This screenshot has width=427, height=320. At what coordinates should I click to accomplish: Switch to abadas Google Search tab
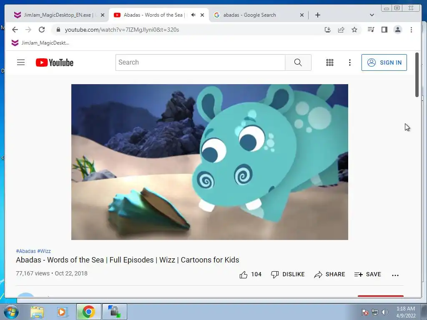[249, 15]
